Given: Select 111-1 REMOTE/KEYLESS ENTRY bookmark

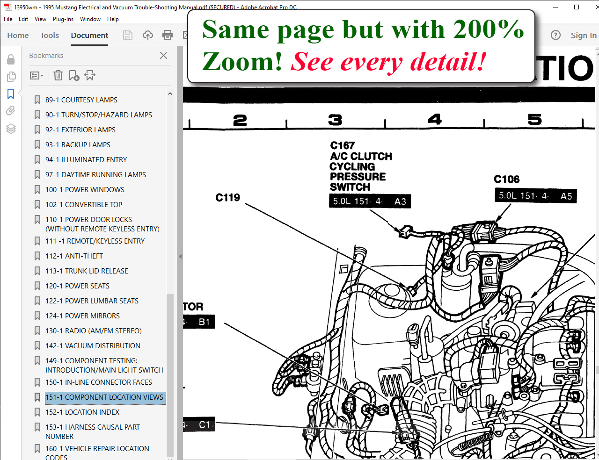Looking at the screenshot, I should click(95, 241).
